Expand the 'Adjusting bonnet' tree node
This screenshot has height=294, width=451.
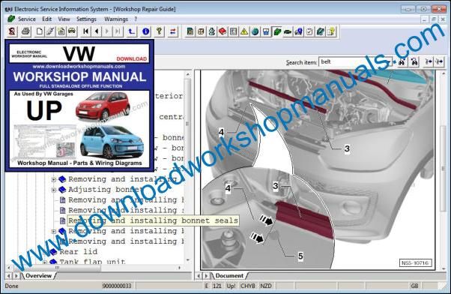coord(54,190)
